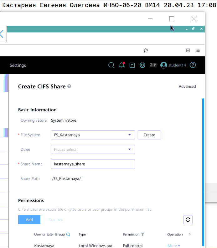Open the alarm bell notifications

(122, 65)
